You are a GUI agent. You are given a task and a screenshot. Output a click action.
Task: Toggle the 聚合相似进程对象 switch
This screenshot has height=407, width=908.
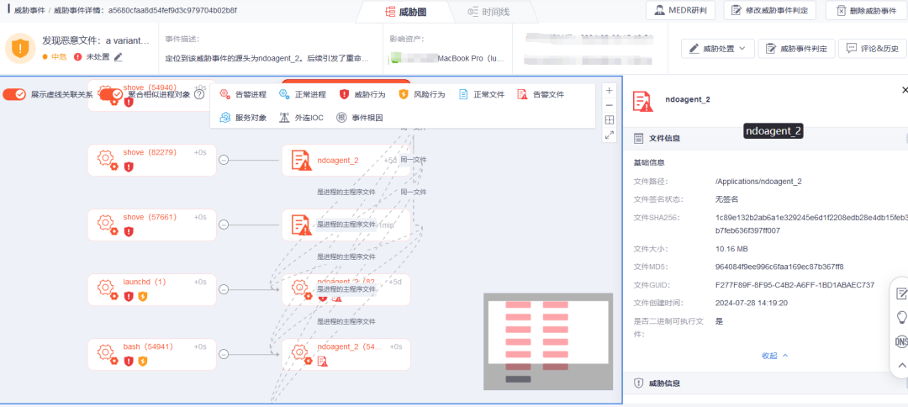pos(111,94)
